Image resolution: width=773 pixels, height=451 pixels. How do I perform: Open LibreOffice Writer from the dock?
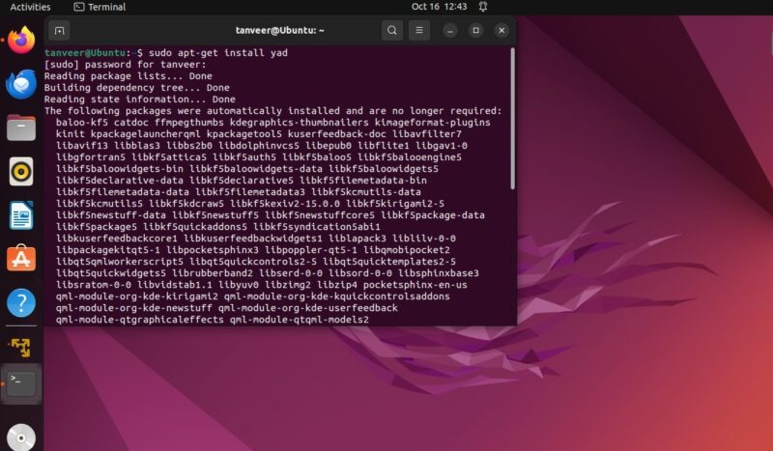coord(21,215)
